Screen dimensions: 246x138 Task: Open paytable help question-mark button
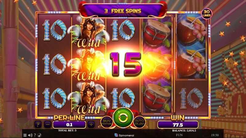click(38, 125)
